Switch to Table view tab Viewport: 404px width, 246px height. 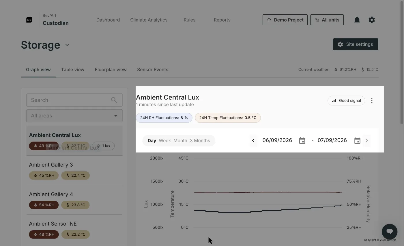pyautogui.click(x=73, y=70)
